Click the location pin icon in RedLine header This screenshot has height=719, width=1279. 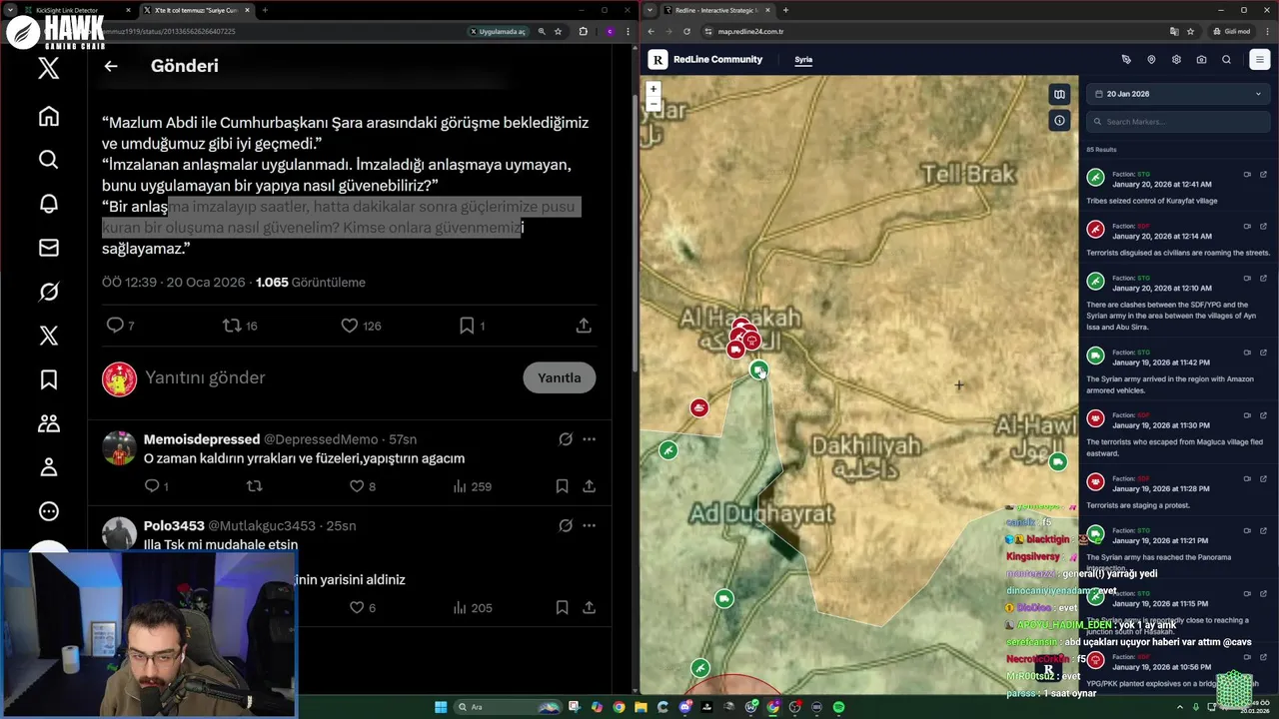1151,60
